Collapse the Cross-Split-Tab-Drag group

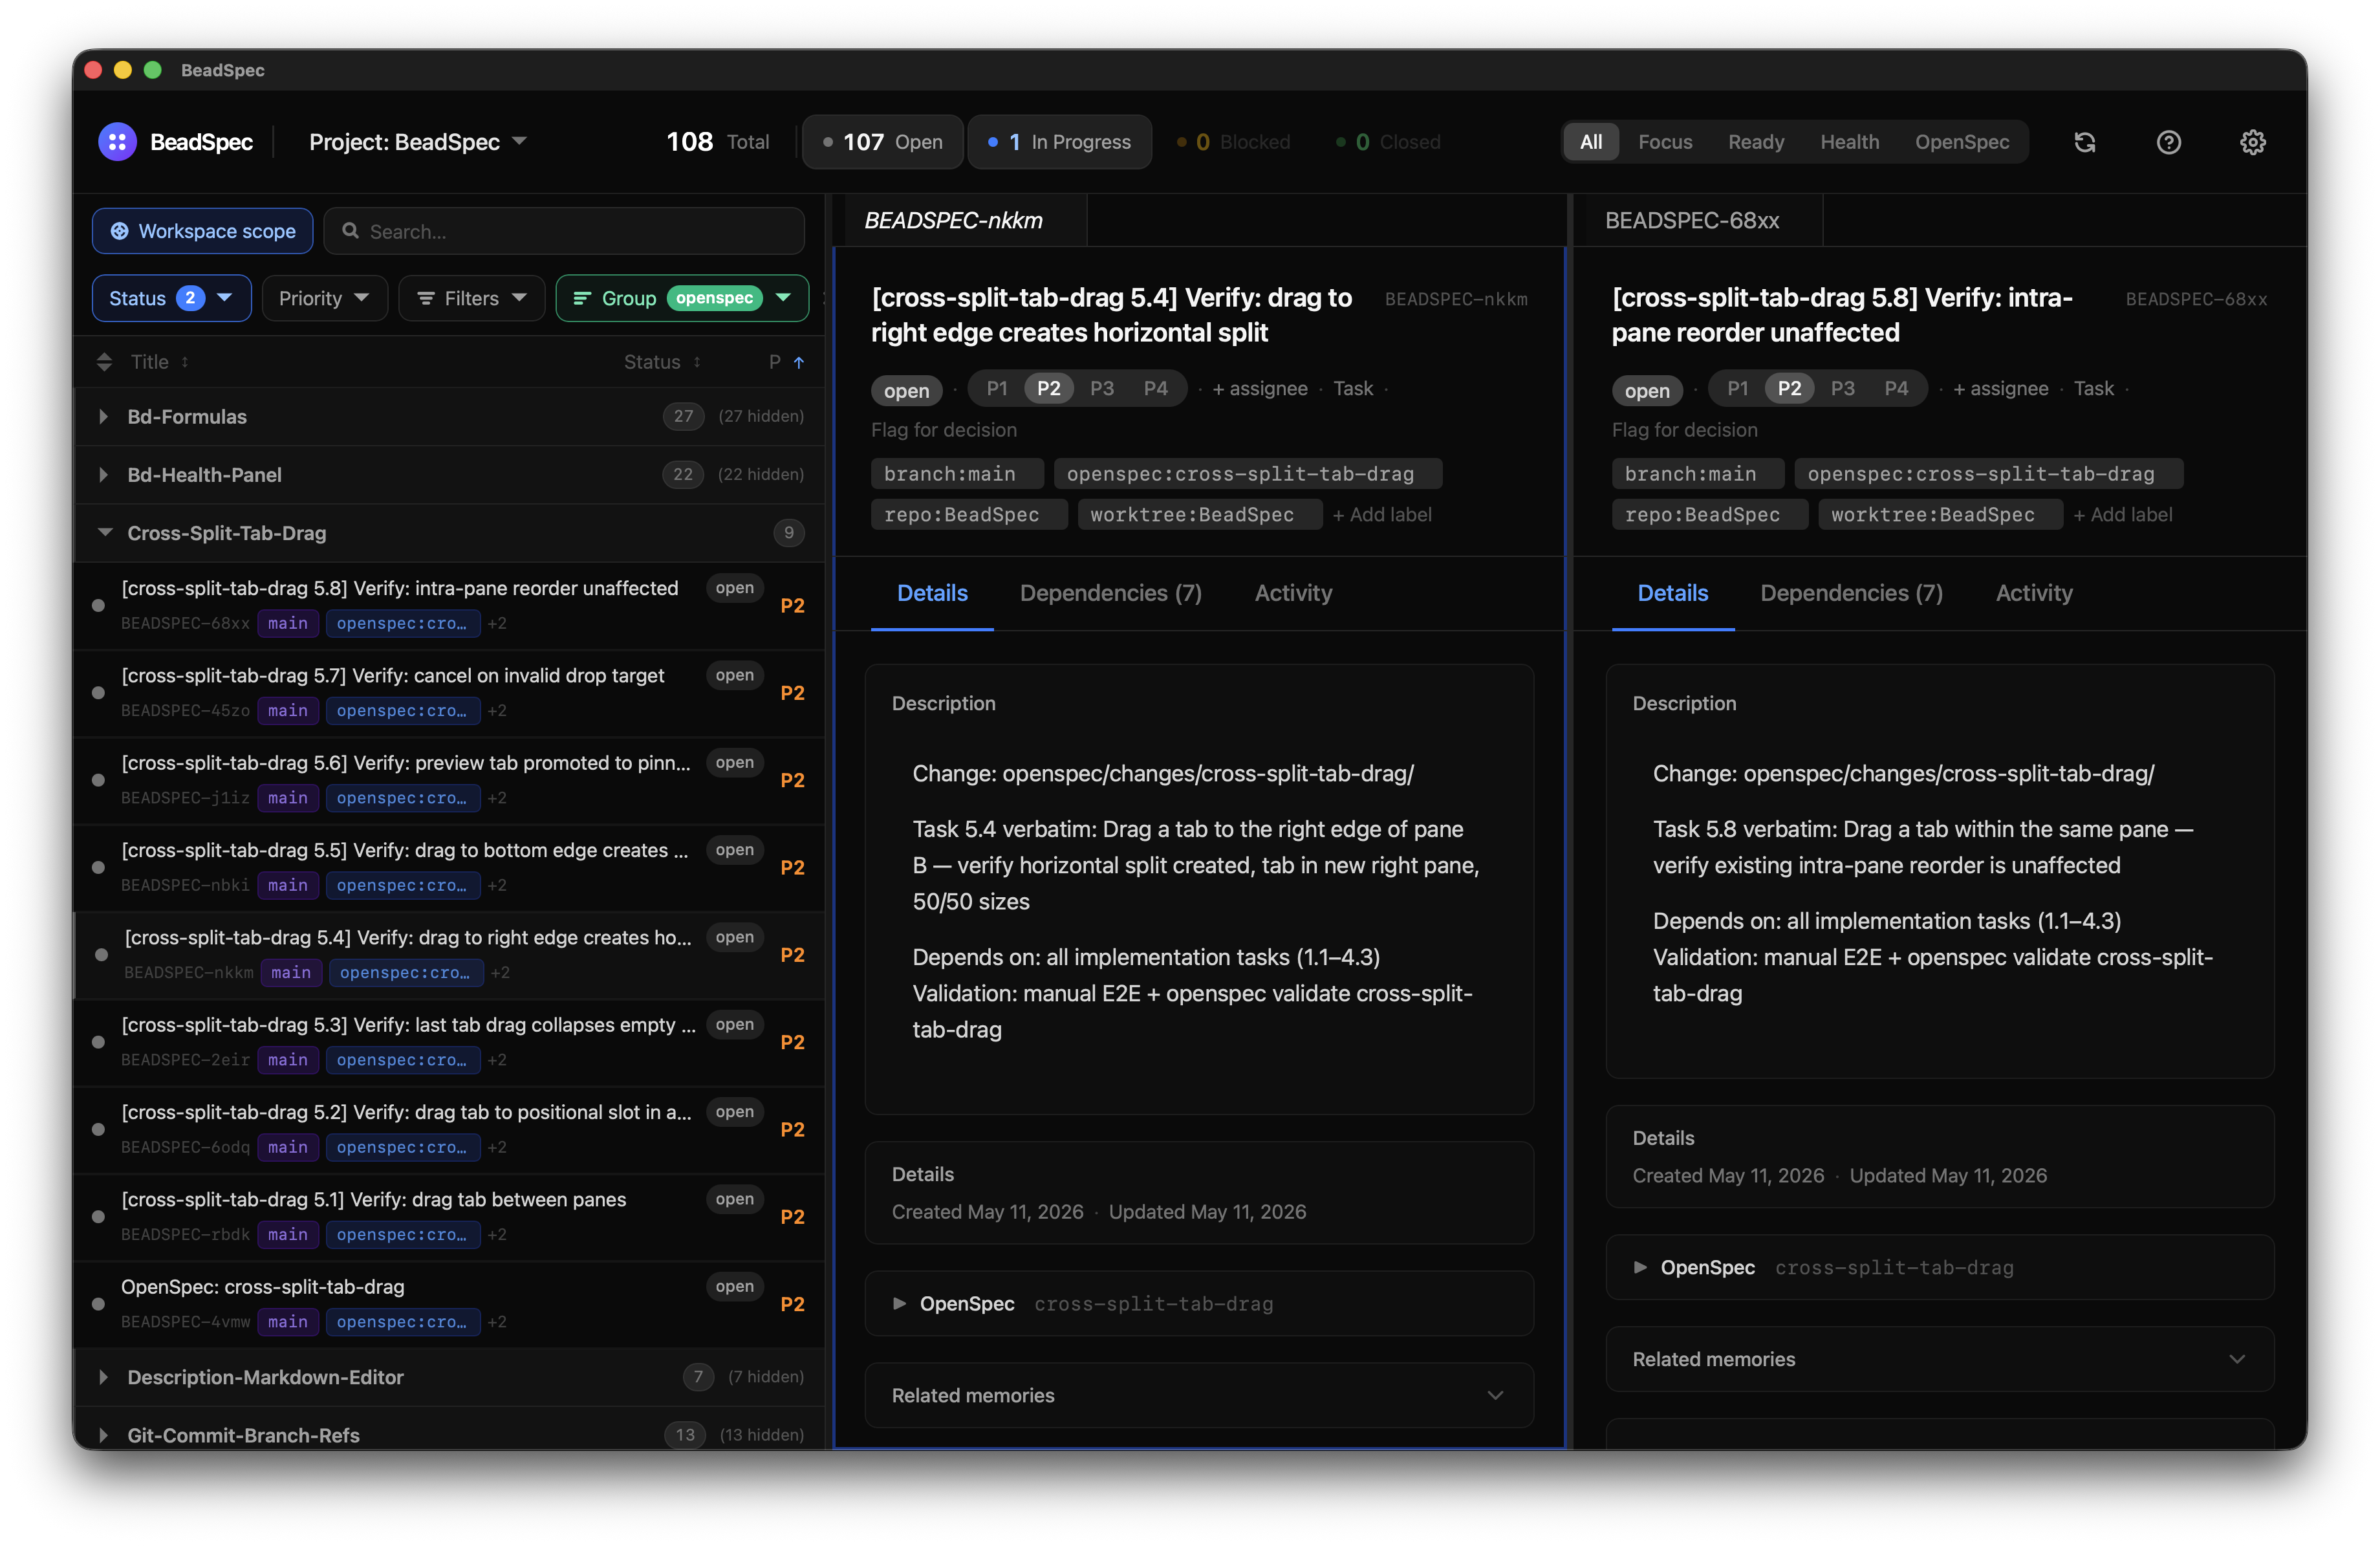[104, 533]
